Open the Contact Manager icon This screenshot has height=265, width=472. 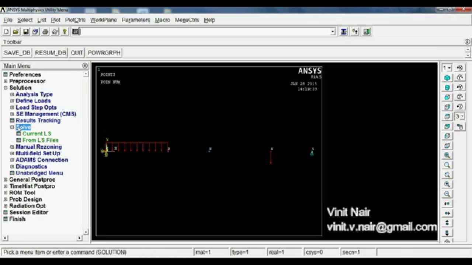tap(367, 32)
